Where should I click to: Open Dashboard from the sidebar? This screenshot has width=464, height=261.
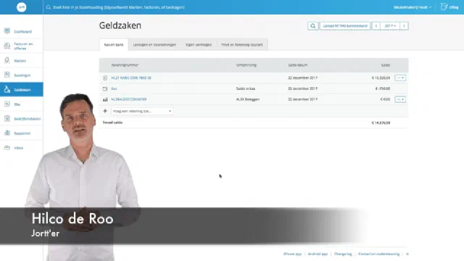[22, 31]
